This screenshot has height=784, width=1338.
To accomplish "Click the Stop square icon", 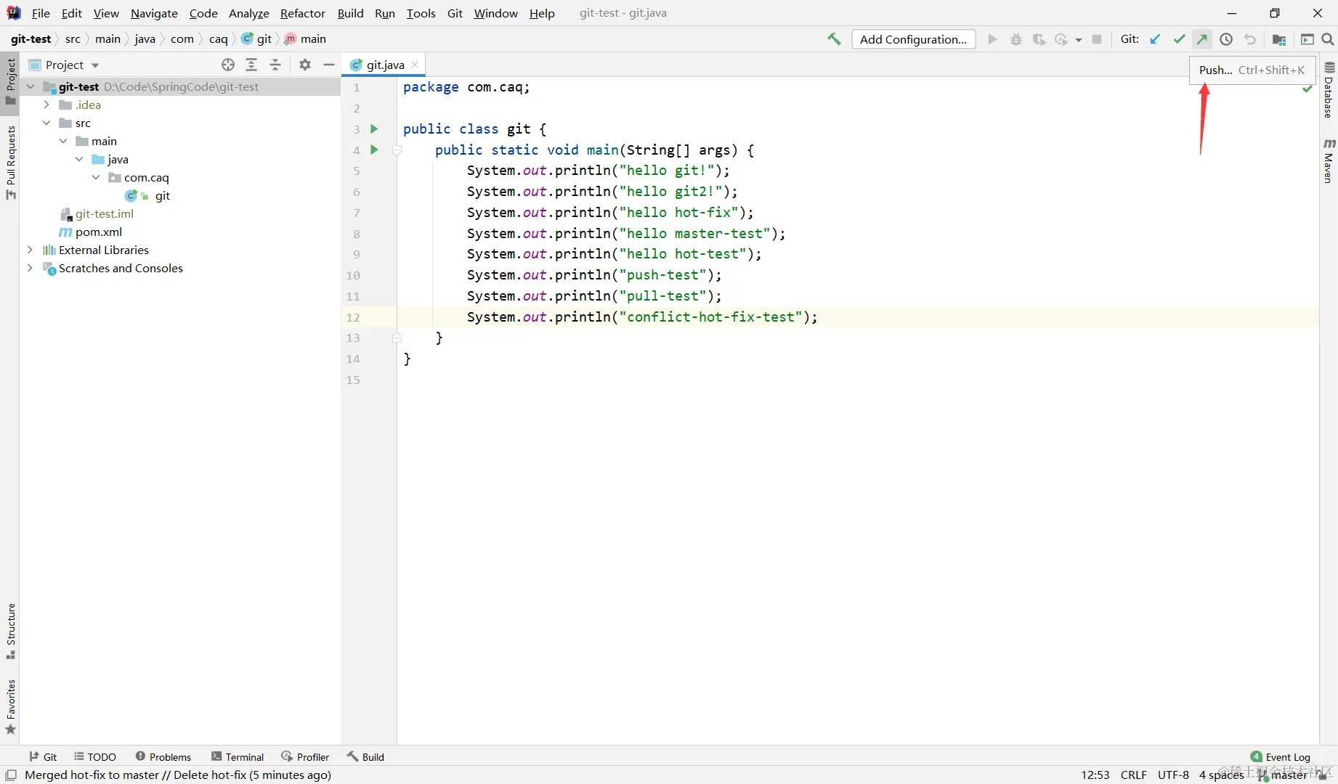I will (1097, 39).
